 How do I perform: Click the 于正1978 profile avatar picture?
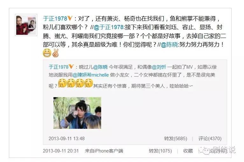(26, 25)
